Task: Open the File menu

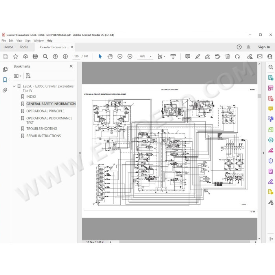Action: (x=4, y=40)
